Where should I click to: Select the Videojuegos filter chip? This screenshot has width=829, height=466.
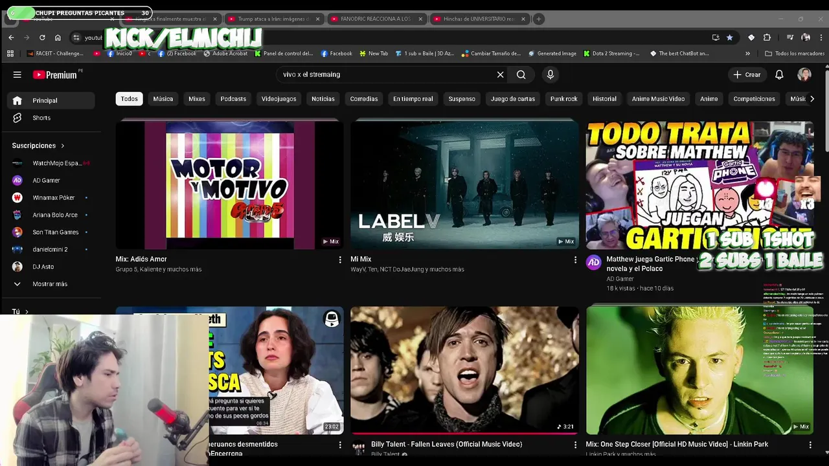pos(278,99)
